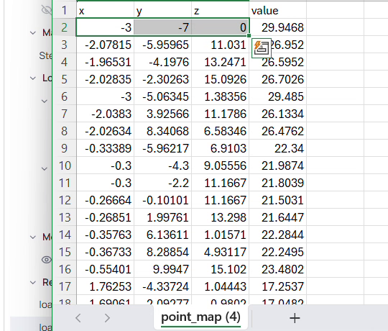Select cell containing 23.4802

277,269
